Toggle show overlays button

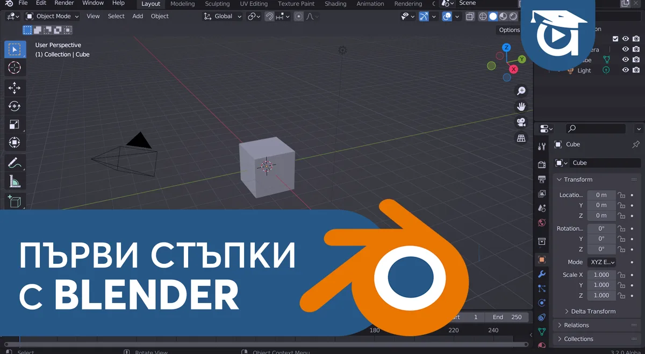(447, 17)
